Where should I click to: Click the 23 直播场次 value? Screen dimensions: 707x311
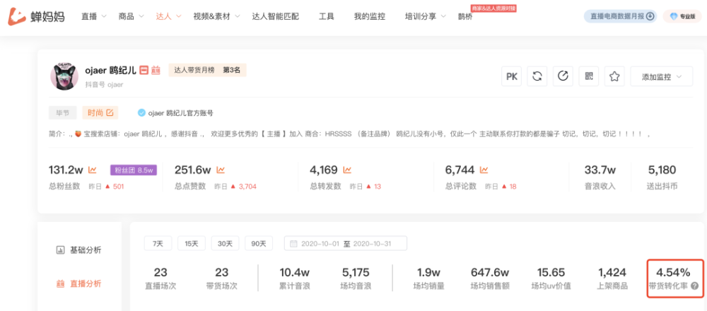tap(160, 272)
